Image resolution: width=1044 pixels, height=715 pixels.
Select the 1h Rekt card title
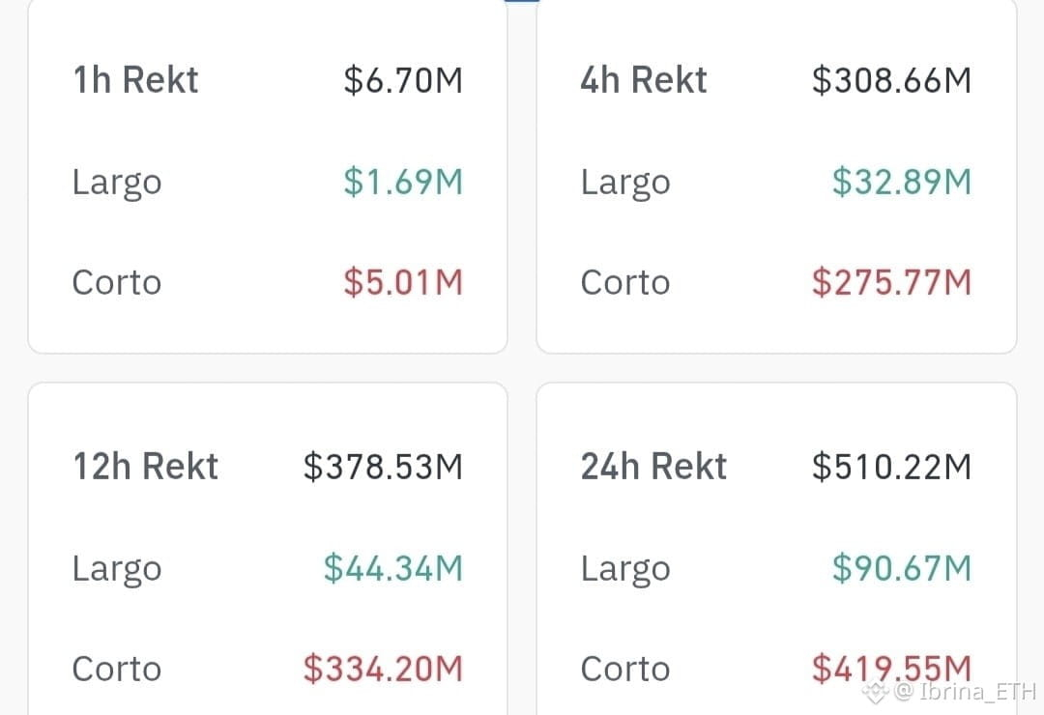(x=136, y=80)
